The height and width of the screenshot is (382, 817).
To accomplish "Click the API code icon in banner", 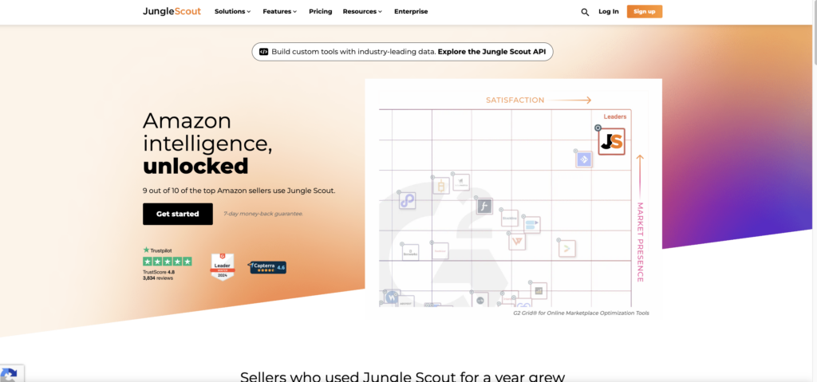I will (263, 52).
